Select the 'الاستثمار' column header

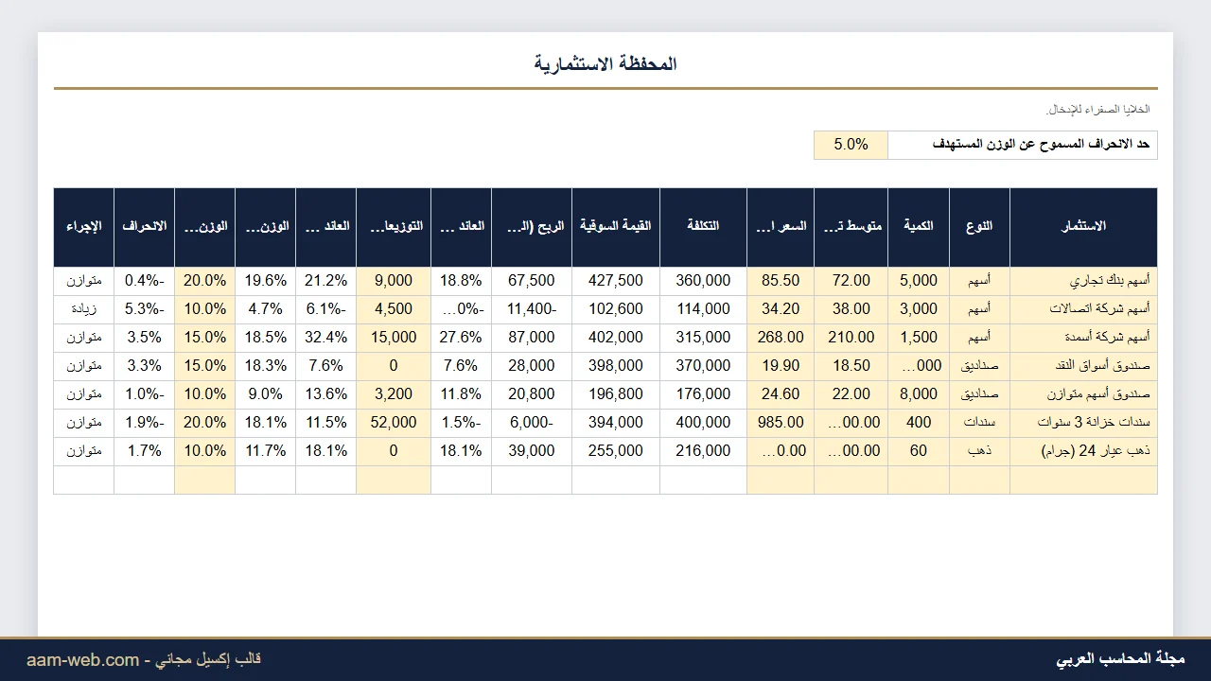(x=1083, y=227)
